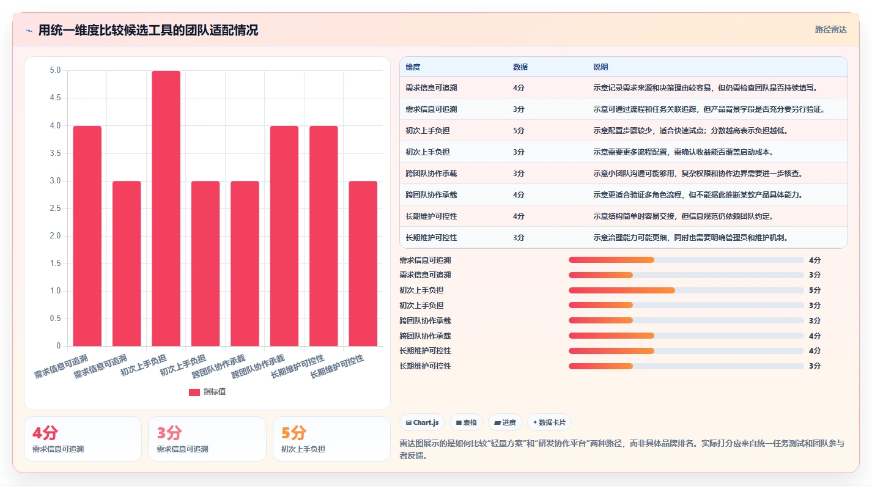Select the row 示意配置步骤较少，适合快速试点
872x486 pixels.
(624, 131)
